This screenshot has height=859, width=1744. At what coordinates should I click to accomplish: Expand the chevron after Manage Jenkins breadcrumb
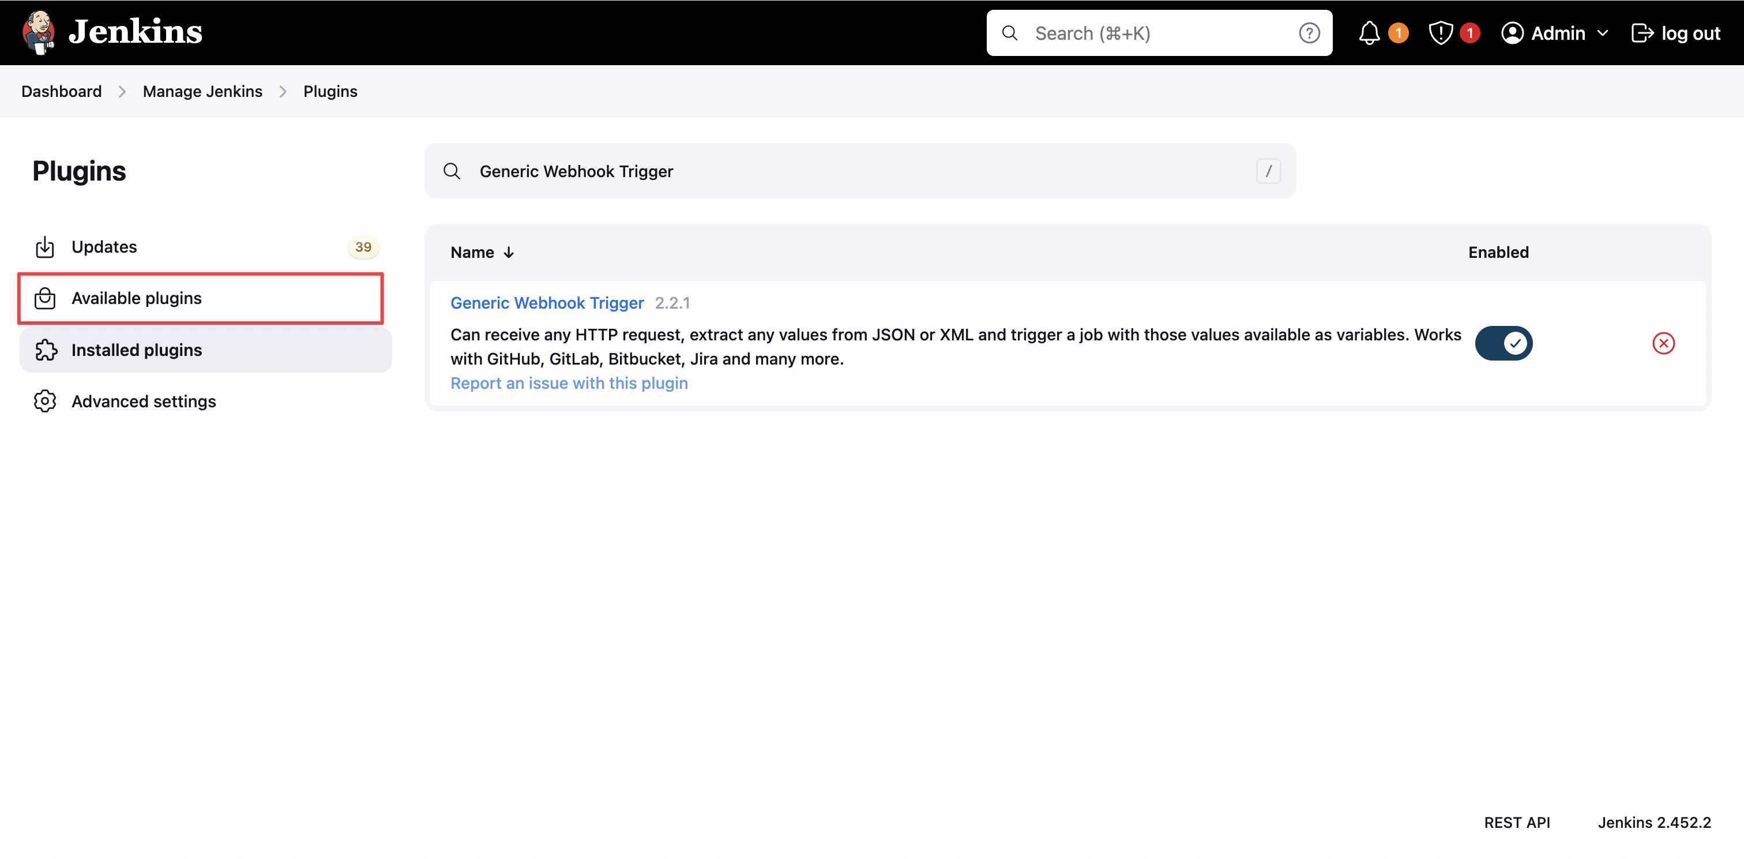coord(283,92)
